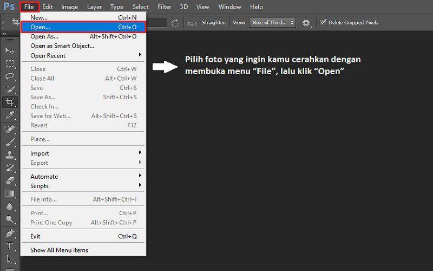Image resolution: width=433 pixels, height=271 pixels.
Task: Open the Help menu
Action: (256, 7)
